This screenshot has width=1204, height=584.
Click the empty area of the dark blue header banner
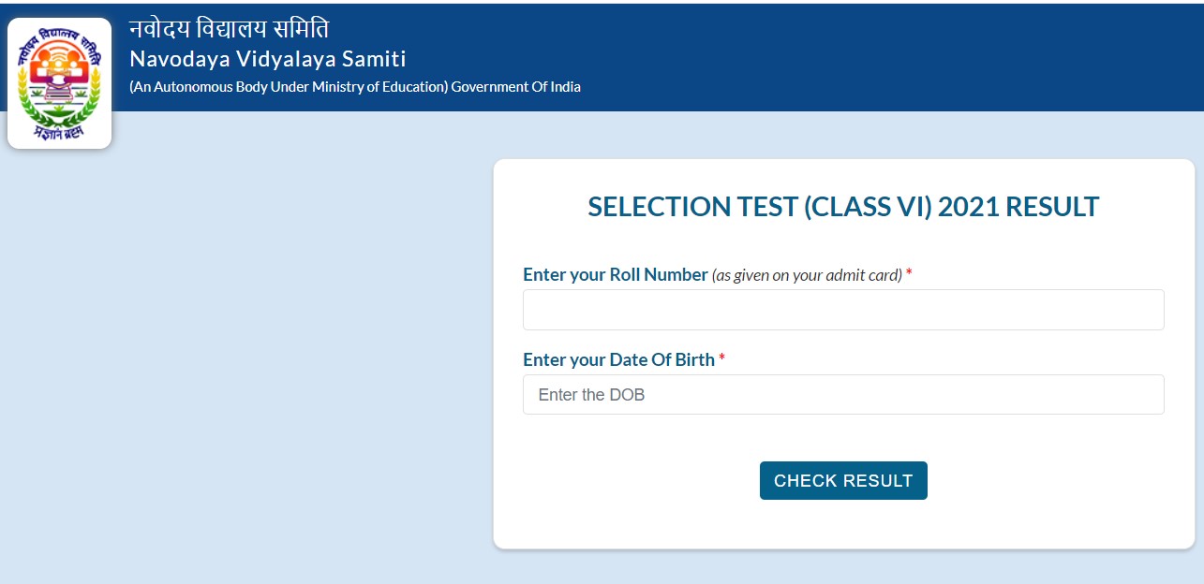(890, 56)
